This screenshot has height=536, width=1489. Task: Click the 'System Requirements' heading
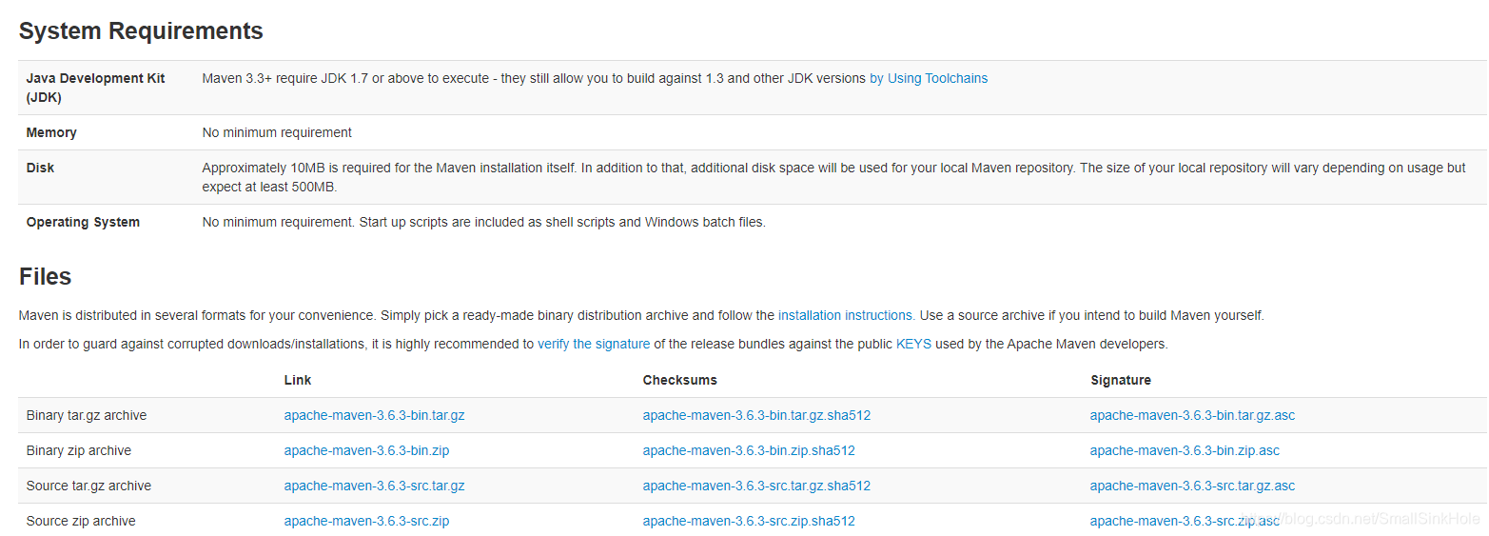click(141, 30)
